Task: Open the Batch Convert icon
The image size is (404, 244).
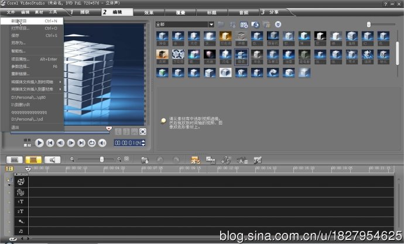Action: coord(211,160)
